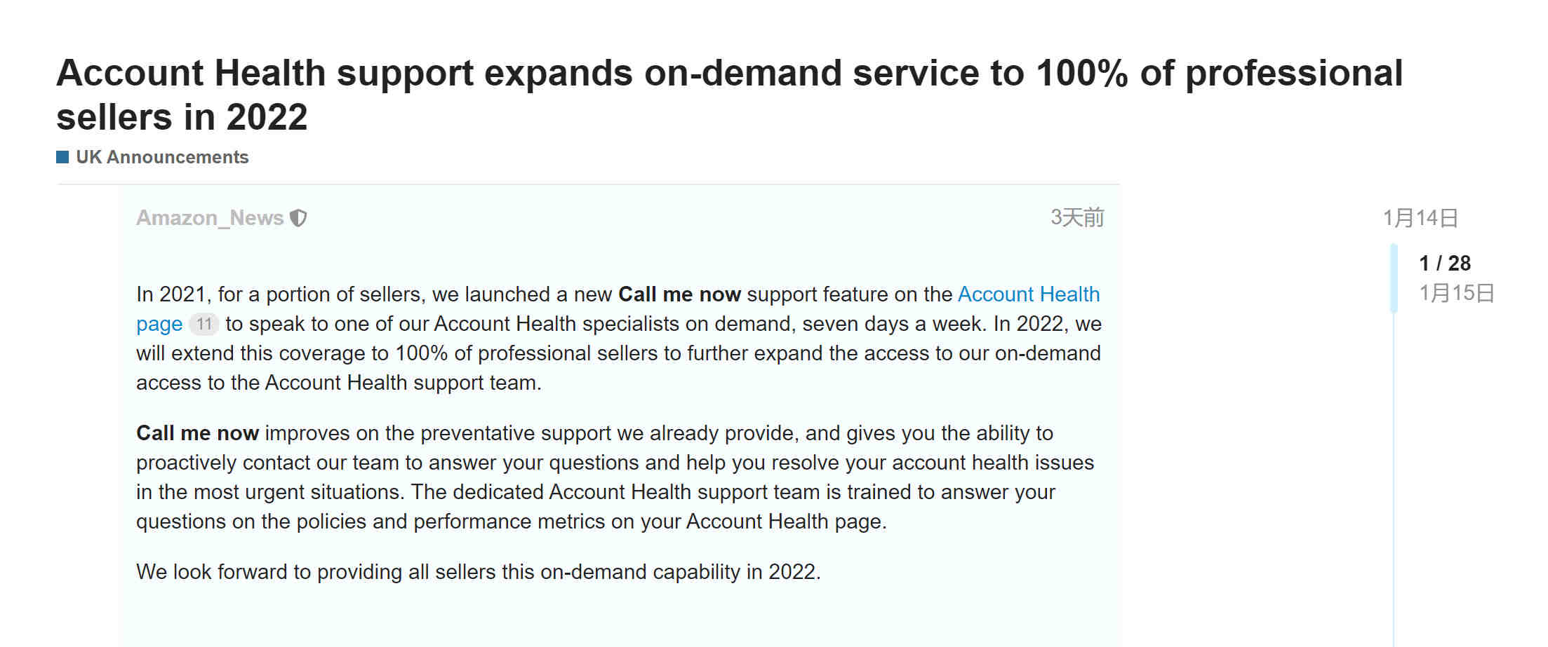This screenshot has width=1548, height=647.
Task: Jump to the 1月14日 timeline start date
Action: click(x=1420, y=218)
